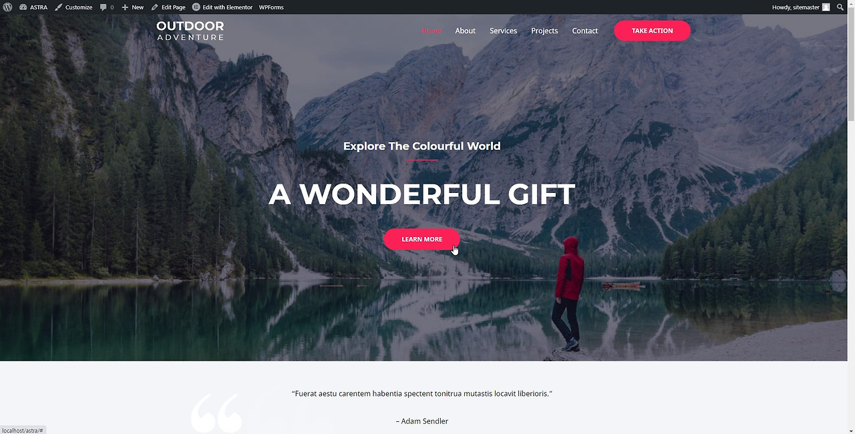Image resolution: width=855 pixels, height=434 pixels.
Task: Click the search magnifier in admin bar
Action: point(840,7)
